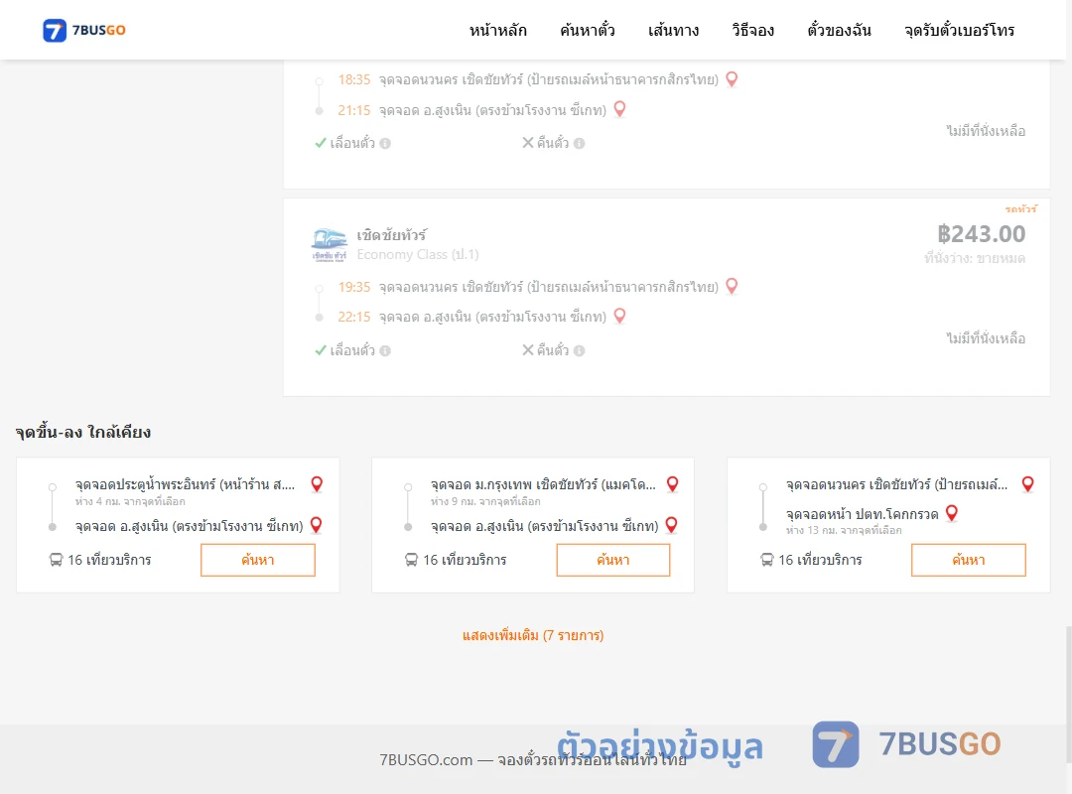
Task: Open map pin for 22:15 arrival stop
Action: (619, 316)
